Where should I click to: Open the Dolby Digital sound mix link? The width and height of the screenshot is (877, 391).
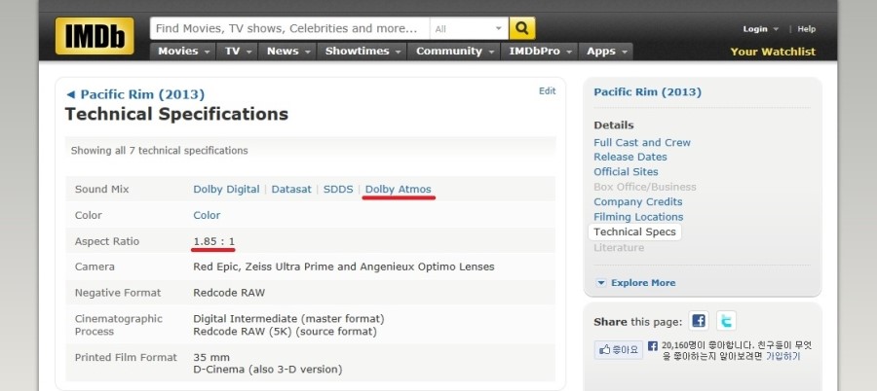click(x=226, y=190)
